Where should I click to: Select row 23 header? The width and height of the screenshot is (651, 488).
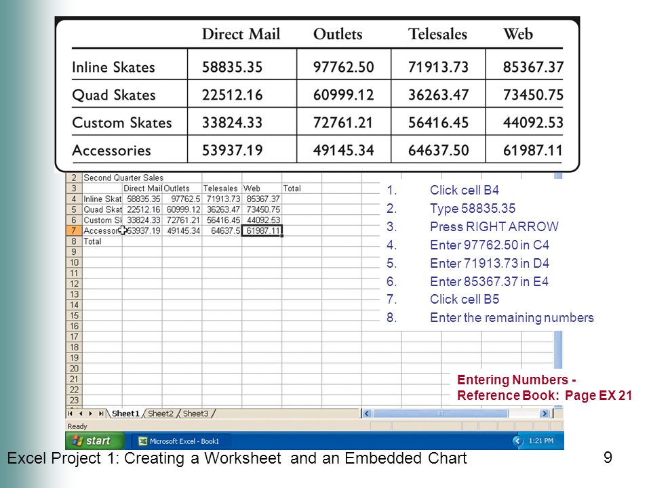coord(74,401)
